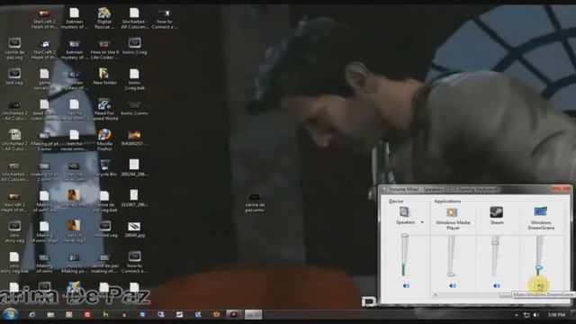Select the IMG00257 image file
Viewport: 576px width, 324px height.
tap(134, 138)
